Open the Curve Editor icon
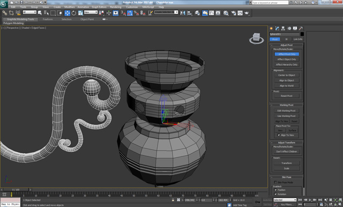The width and height of the screenshot is (343, 207). (212, 13)
